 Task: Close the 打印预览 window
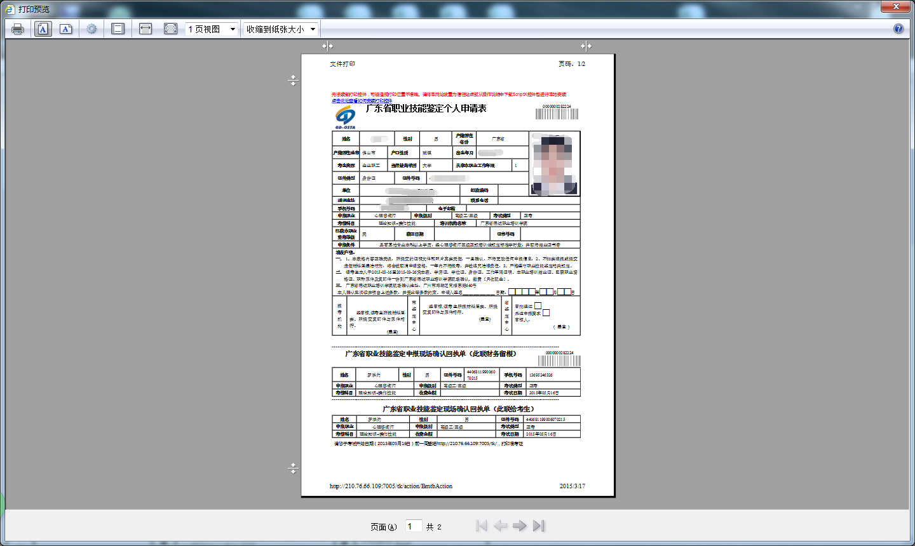[x=897, y=6]
